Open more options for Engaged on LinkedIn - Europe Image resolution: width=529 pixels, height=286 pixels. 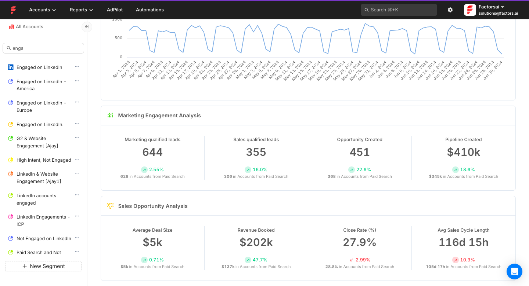point(77,102)
